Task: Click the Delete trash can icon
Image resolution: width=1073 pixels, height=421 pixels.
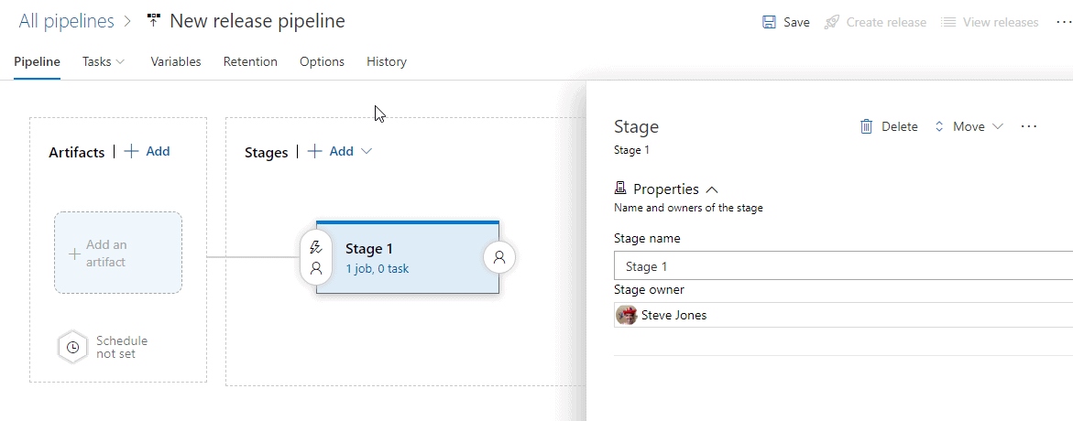Action: click(x=866, y=127)
